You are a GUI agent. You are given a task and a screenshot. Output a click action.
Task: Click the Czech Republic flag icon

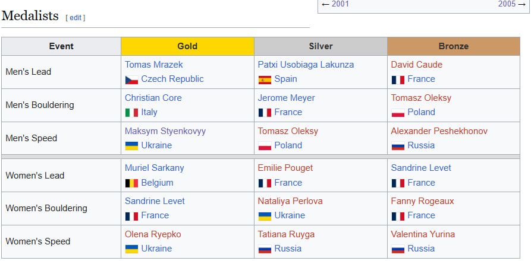(131, 79)
